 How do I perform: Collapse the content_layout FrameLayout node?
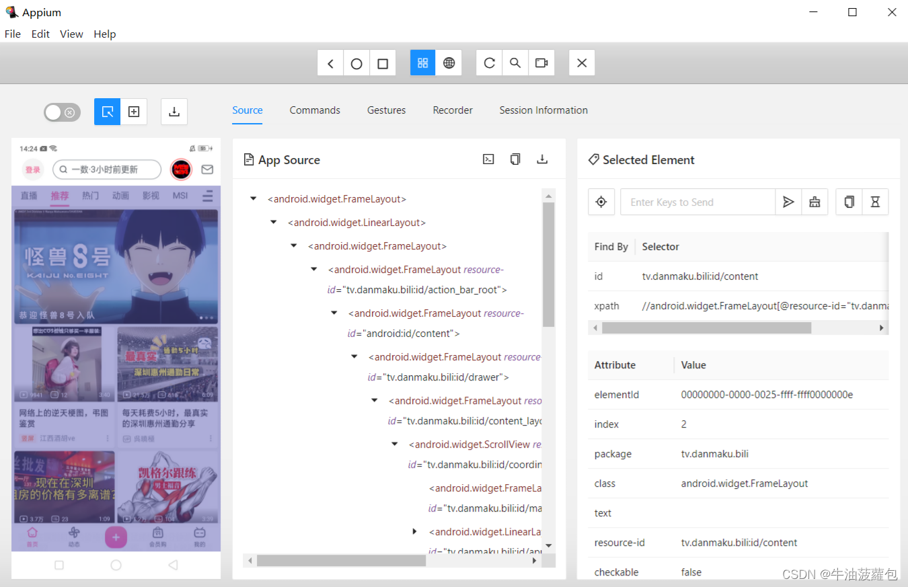click(x=375, y=401)
